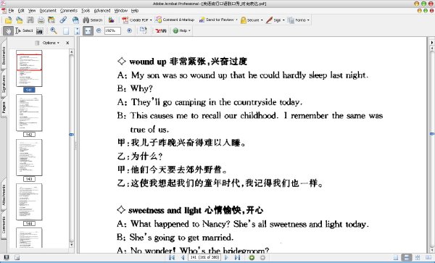Image resolution: width=435 pixels, height=263 pixels.
Task: Select page 143 thumbnail
Action: coord(29,157)
